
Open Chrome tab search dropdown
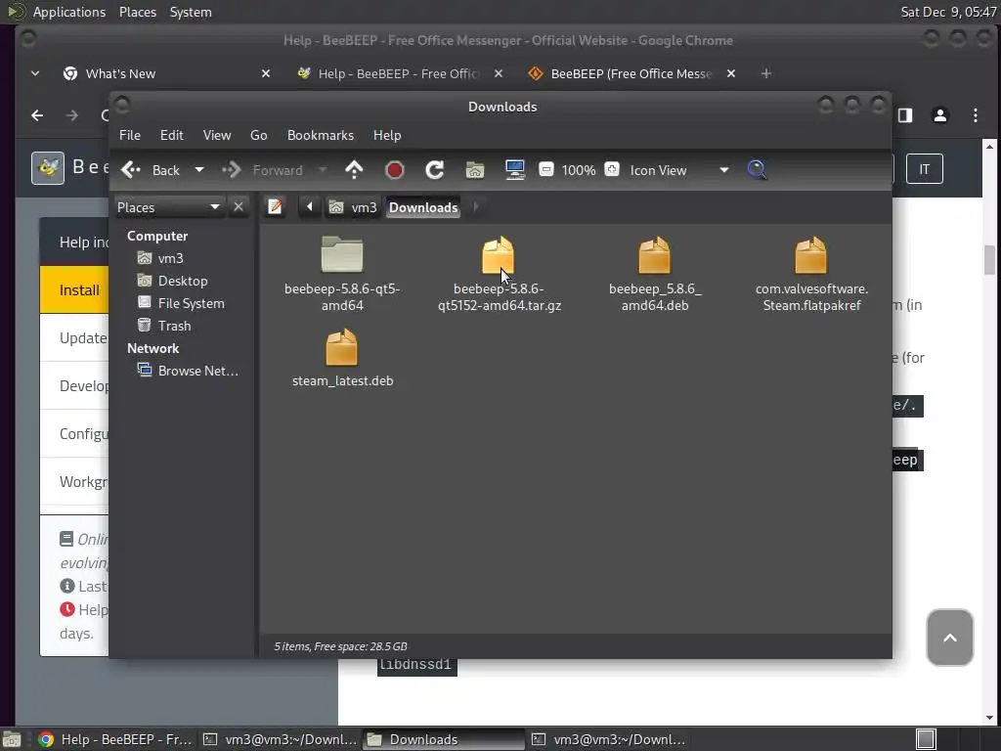point(35,74)
